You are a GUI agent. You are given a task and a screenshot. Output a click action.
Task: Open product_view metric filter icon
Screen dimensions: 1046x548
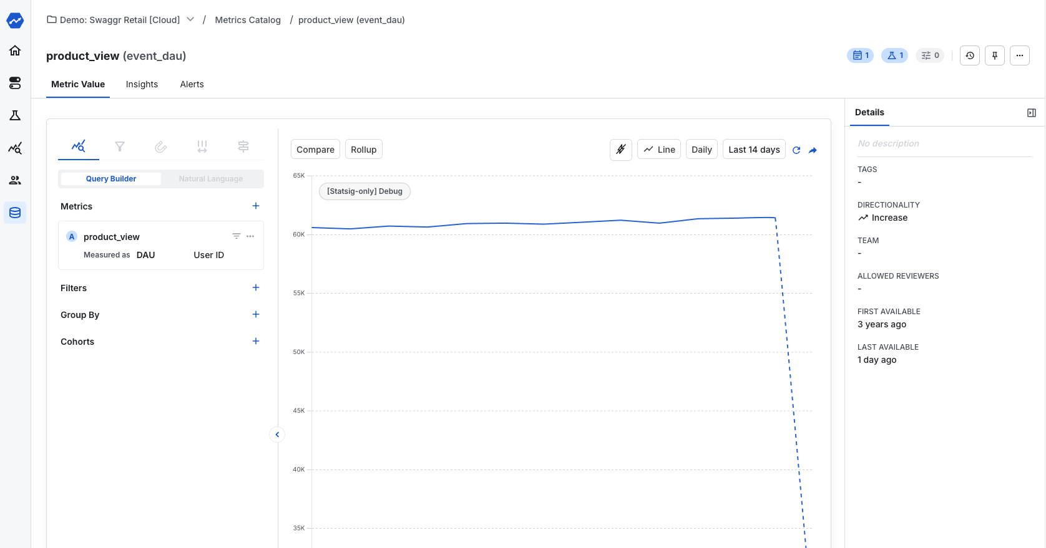tap(237, 236)
